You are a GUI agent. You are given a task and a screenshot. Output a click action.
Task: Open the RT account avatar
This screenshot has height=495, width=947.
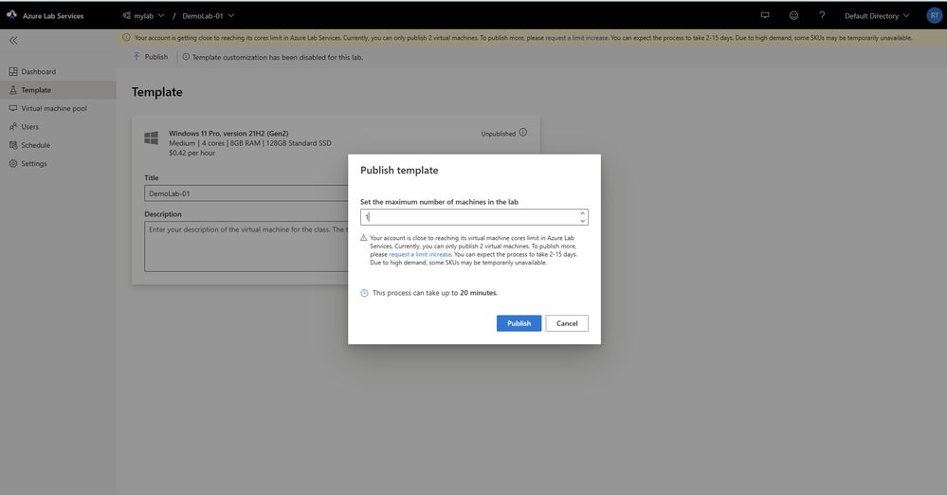coord(935,16)
